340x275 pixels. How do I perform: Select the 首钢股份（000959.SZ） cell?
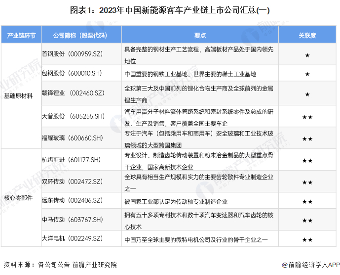click(81, 54)
